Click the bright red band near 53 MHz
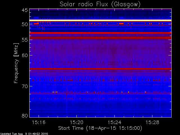Viewport: 180px width, 135px height. pos(100,33)
